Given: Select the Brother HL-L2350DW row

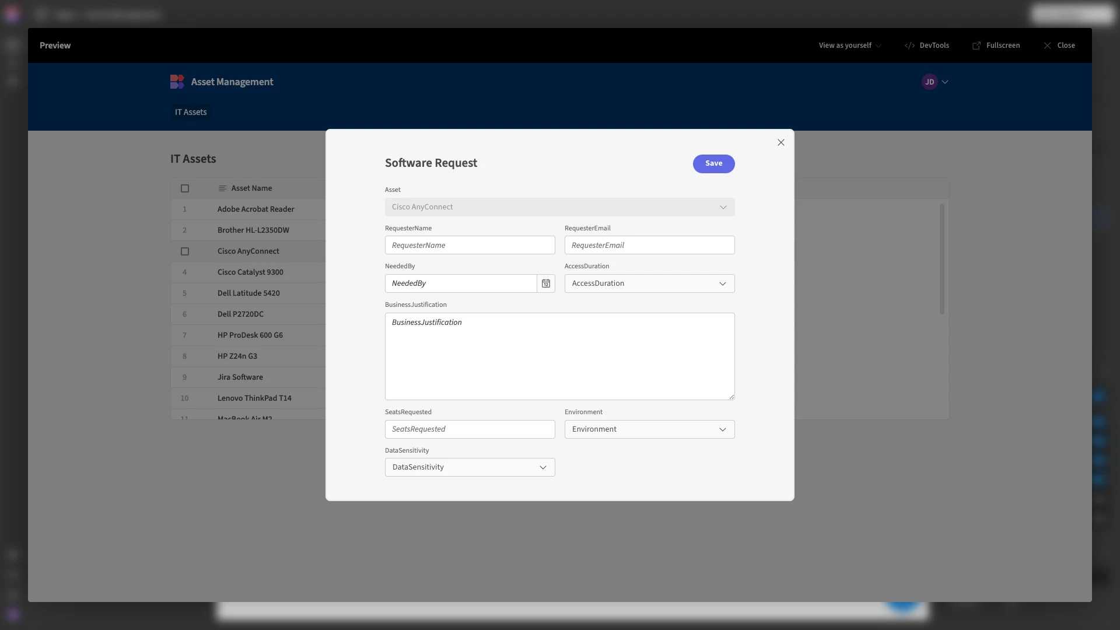Looking at the screenshot, I should click(x=249, y=230).
